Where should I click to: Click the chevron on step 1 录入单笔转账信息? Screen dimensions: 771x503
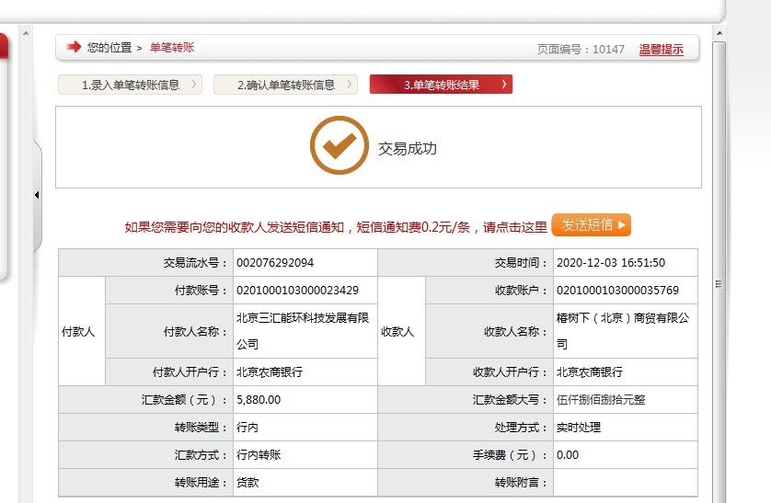pyautogui.click(x=194, y=85)
